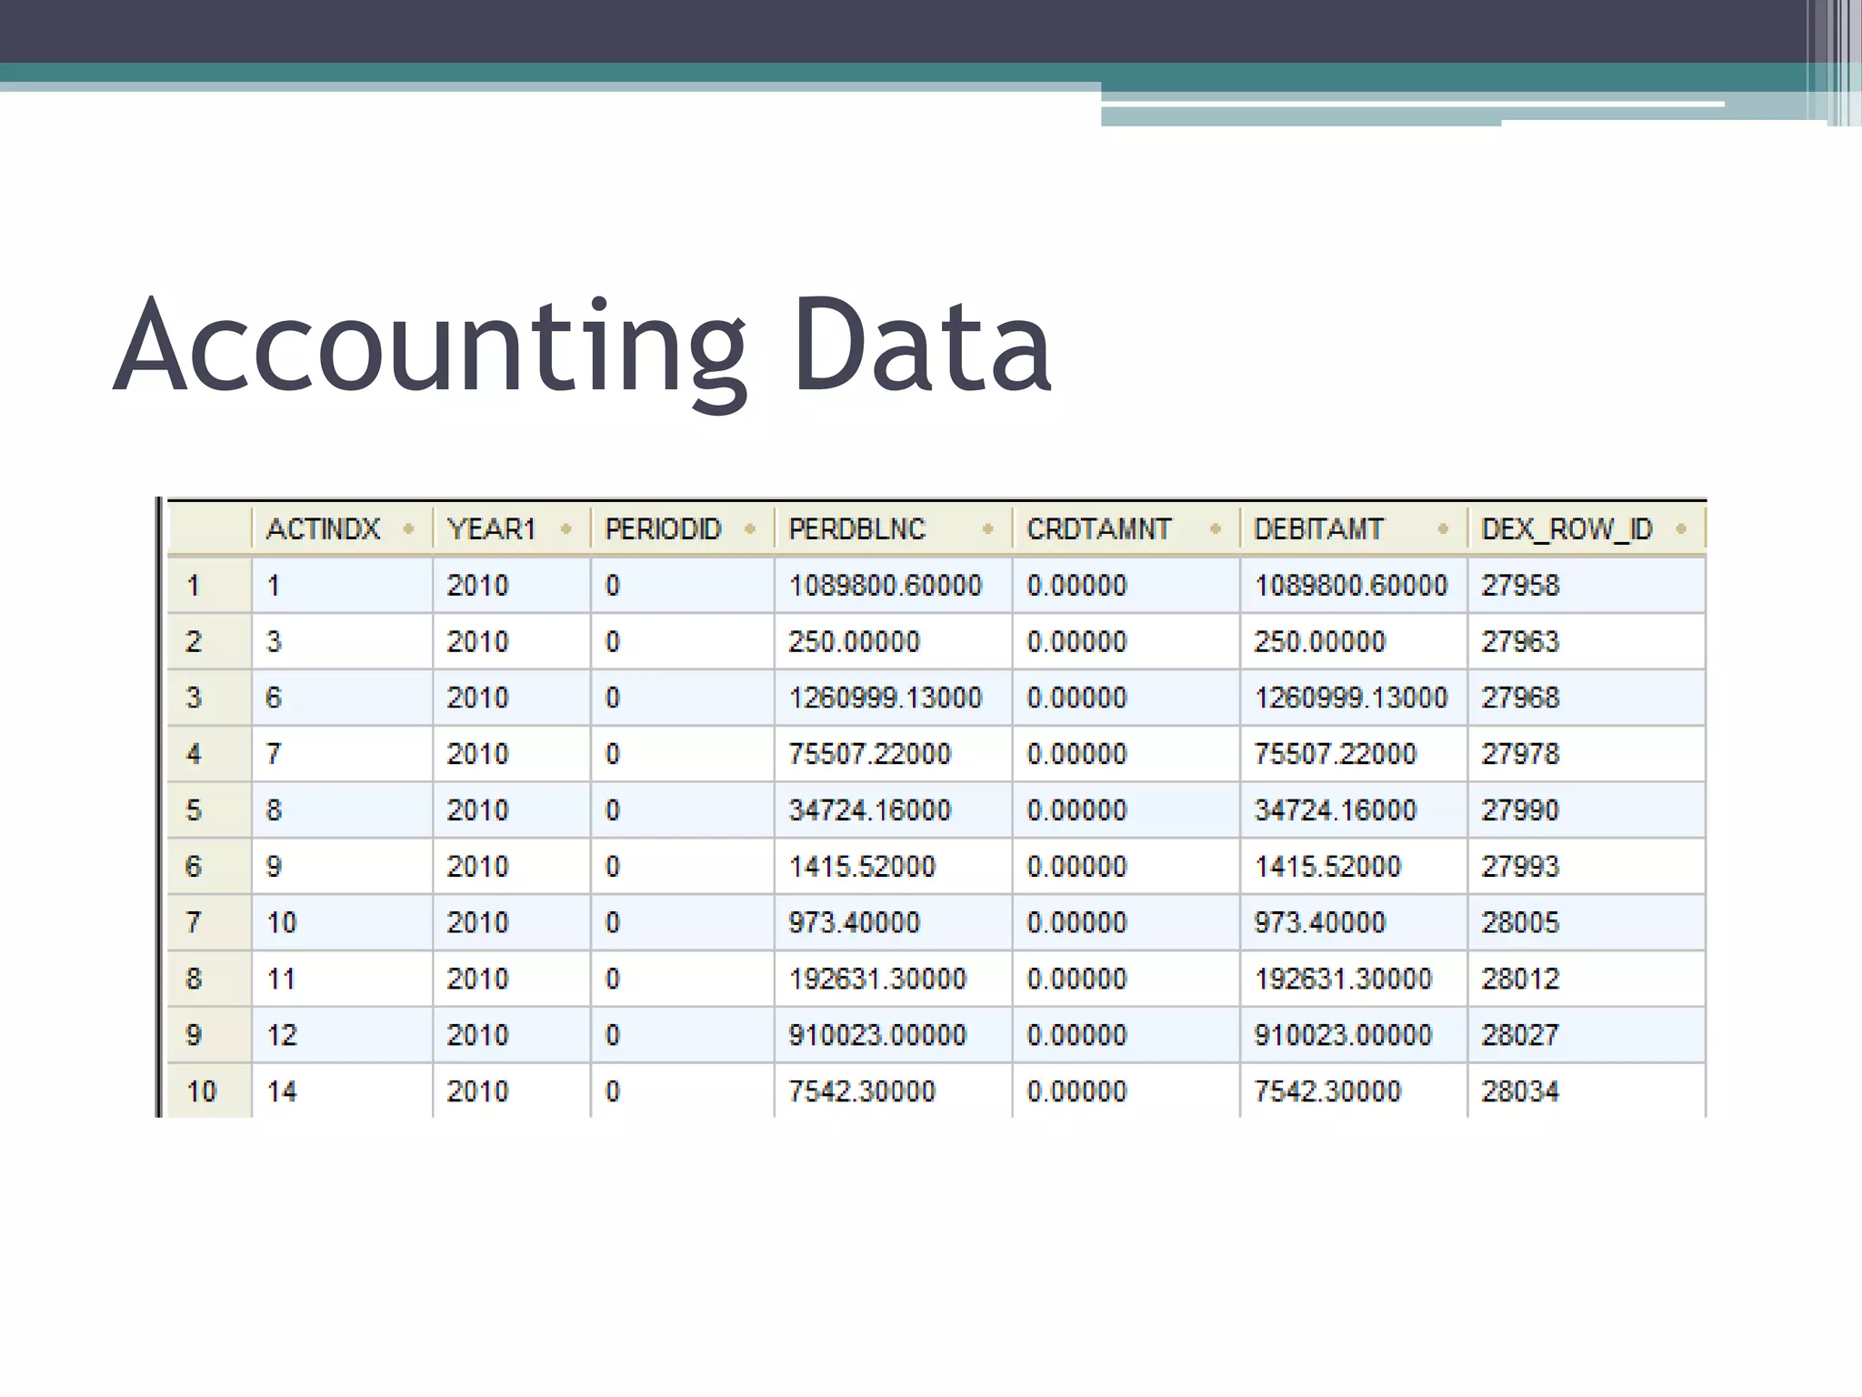
Task: Select row number 3 header
Action: (210, 698)
